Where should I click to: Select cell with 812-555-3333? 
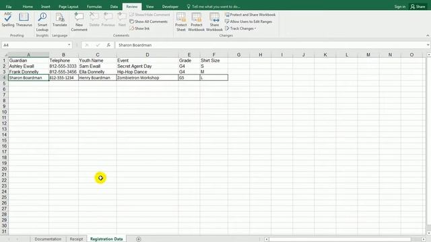click(63, 66)
